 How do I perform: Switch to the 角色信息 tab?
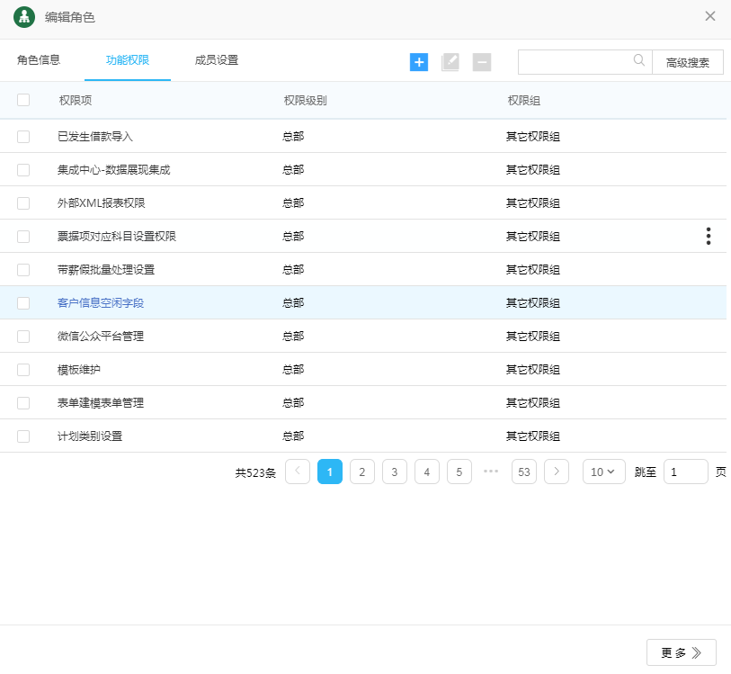click(39, 60)
